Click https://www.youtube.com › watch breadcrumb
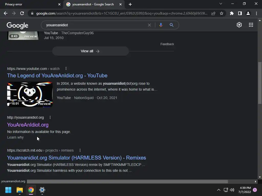This screenshot has width=262, height=196. [x=33, y=69]
